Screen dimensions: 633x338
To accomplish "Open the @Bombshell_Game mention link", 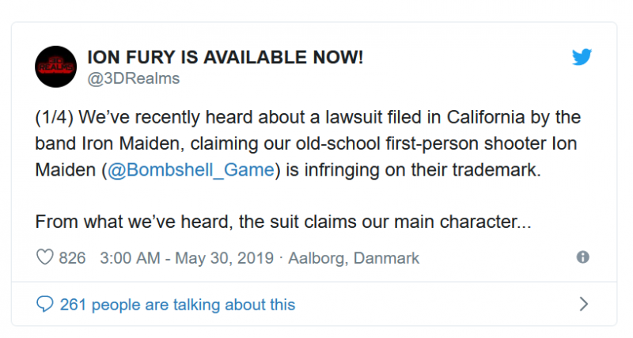I will (x=191, y=170).
